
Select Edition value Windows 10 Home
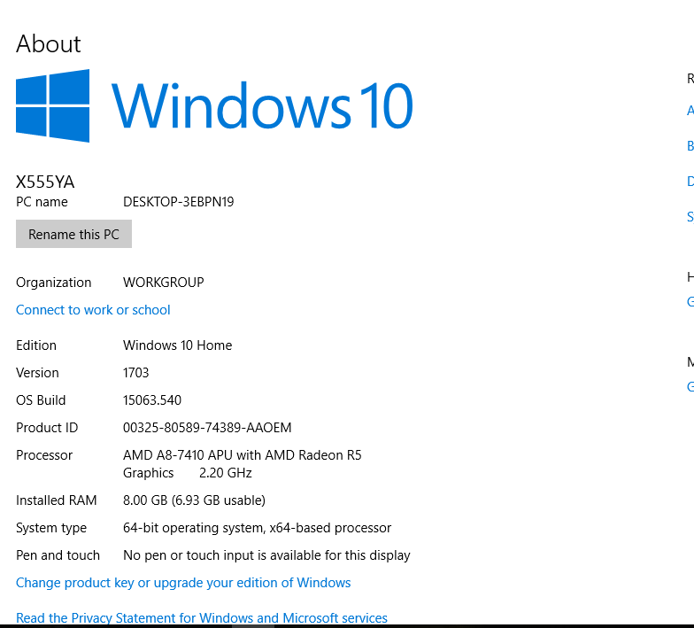pos(177,345)
